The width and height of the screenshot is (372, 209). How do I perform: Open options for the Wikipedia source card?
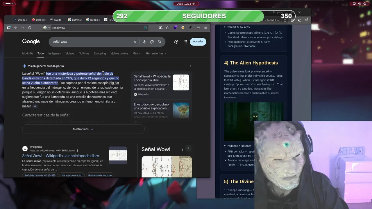click(152, 94)
